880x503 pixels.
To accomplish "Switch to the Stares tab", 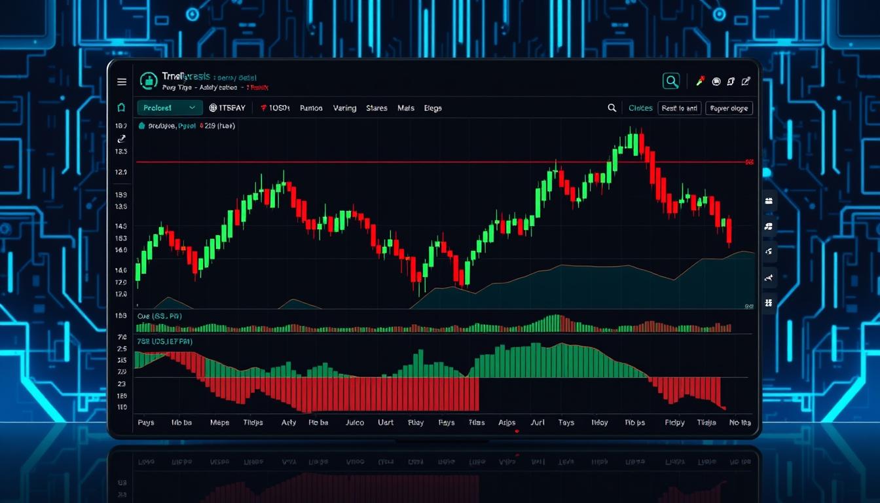I will [376, 108].
